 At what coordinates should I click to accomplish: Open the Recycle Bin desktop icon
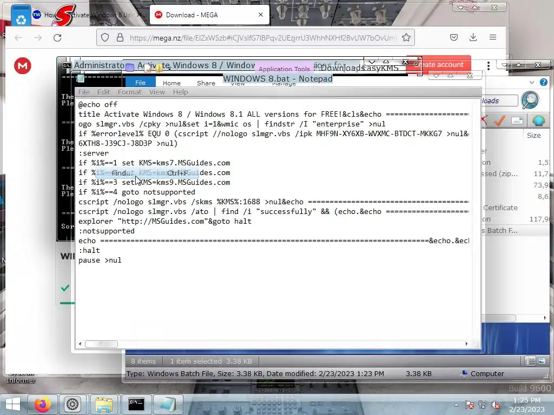21,16
